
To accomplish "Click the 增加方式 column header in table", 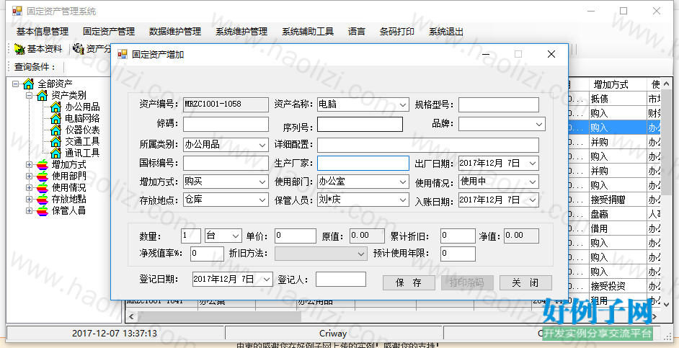I will 618,84.
